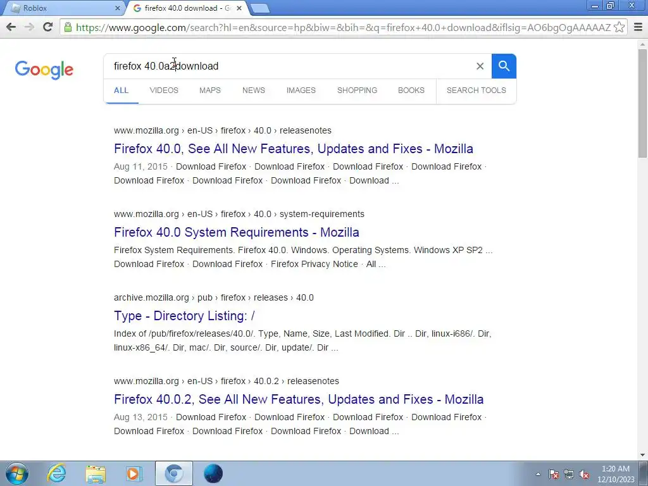
Task: Open the network tray icon
Action: pyautogui.click(x=569, y=474)
